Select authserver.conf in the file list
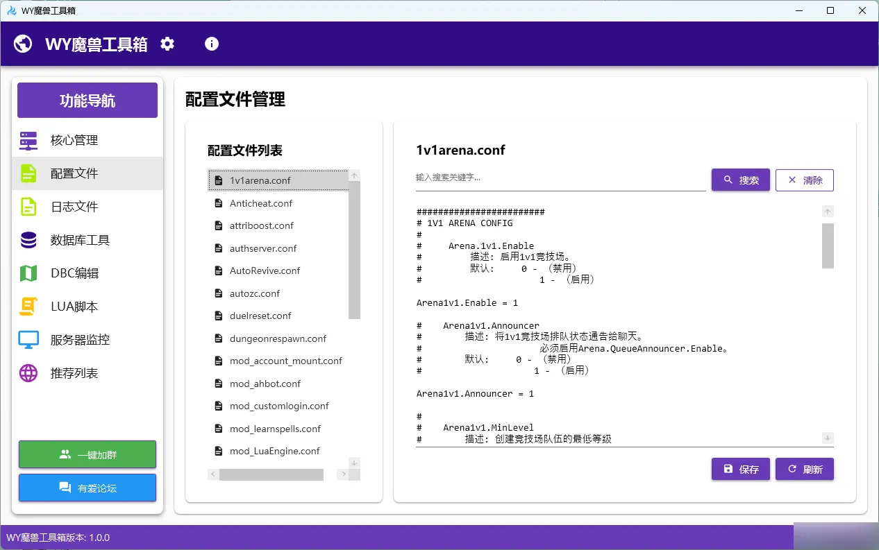This screenshot has width=879, height=550. (x=263, y=248)
